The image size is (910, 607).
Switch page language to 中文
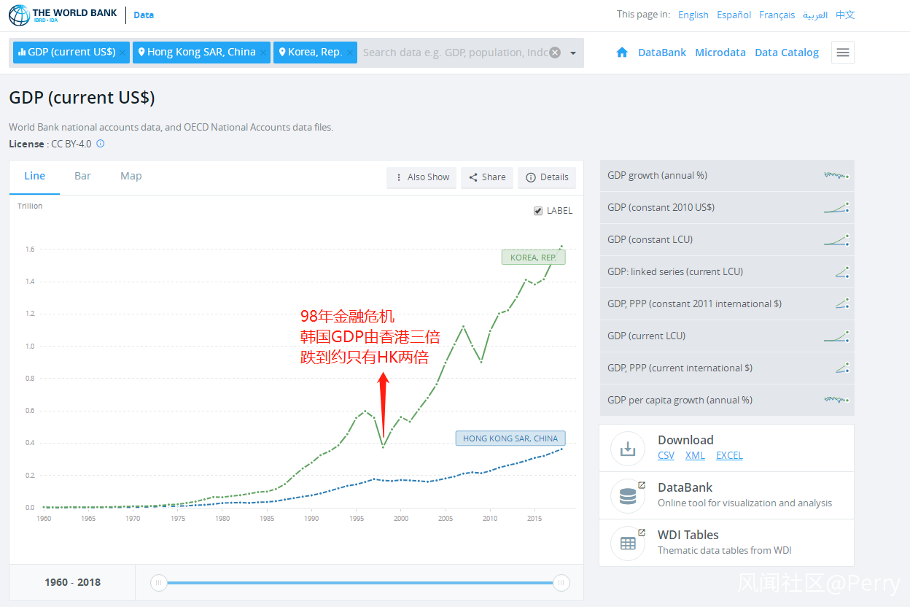845,15
